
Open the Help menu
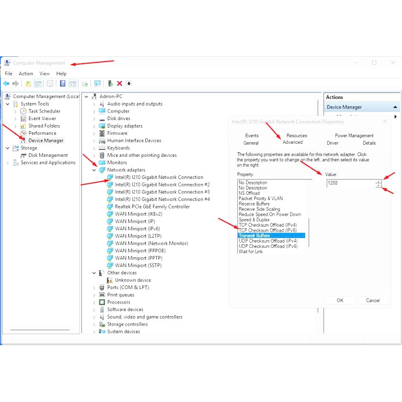coord(61,73)
